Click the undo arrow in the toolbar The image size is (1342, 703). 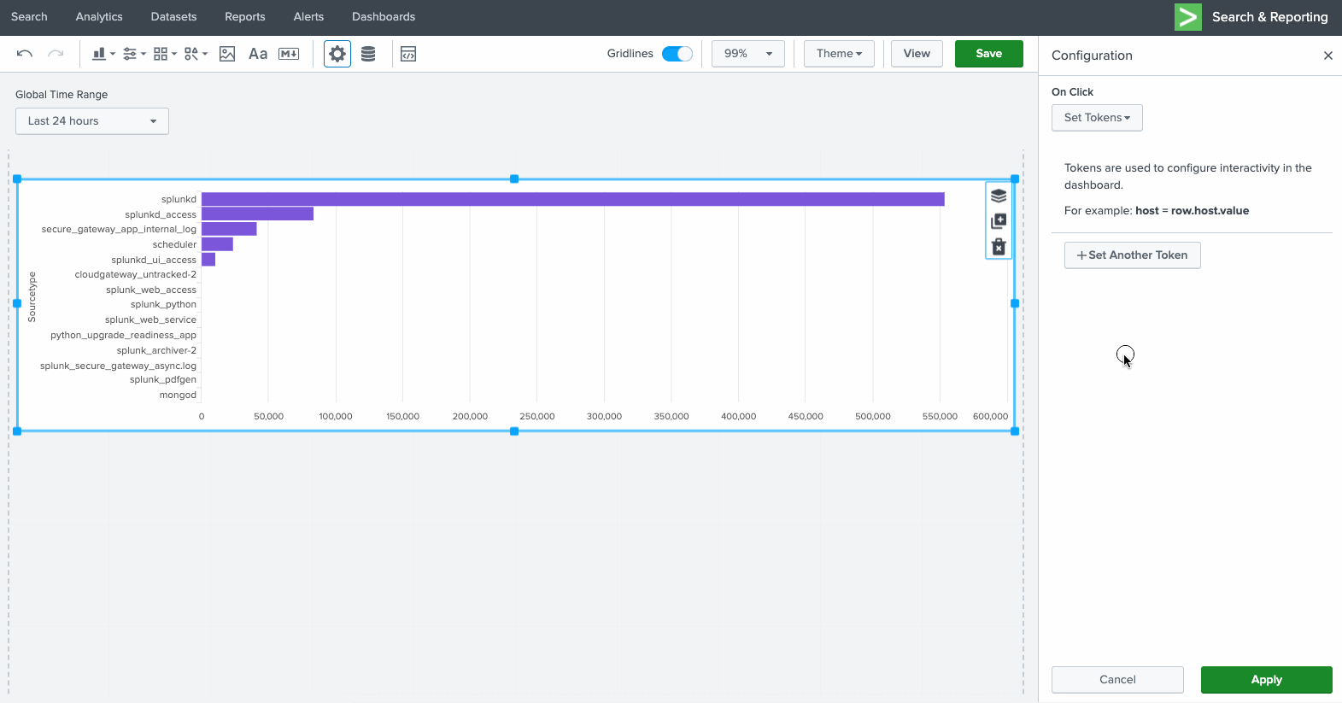click(25, 54)
